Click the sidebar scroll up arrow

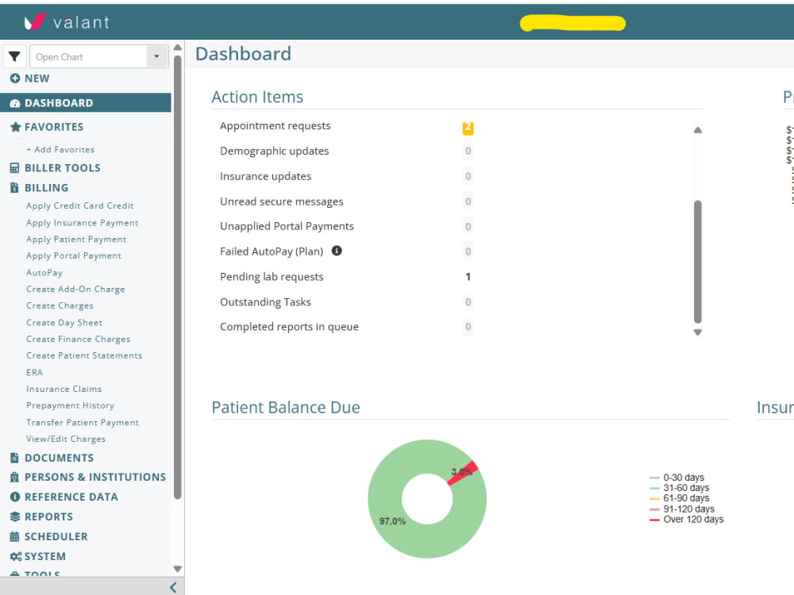click(x=177, y=48)
